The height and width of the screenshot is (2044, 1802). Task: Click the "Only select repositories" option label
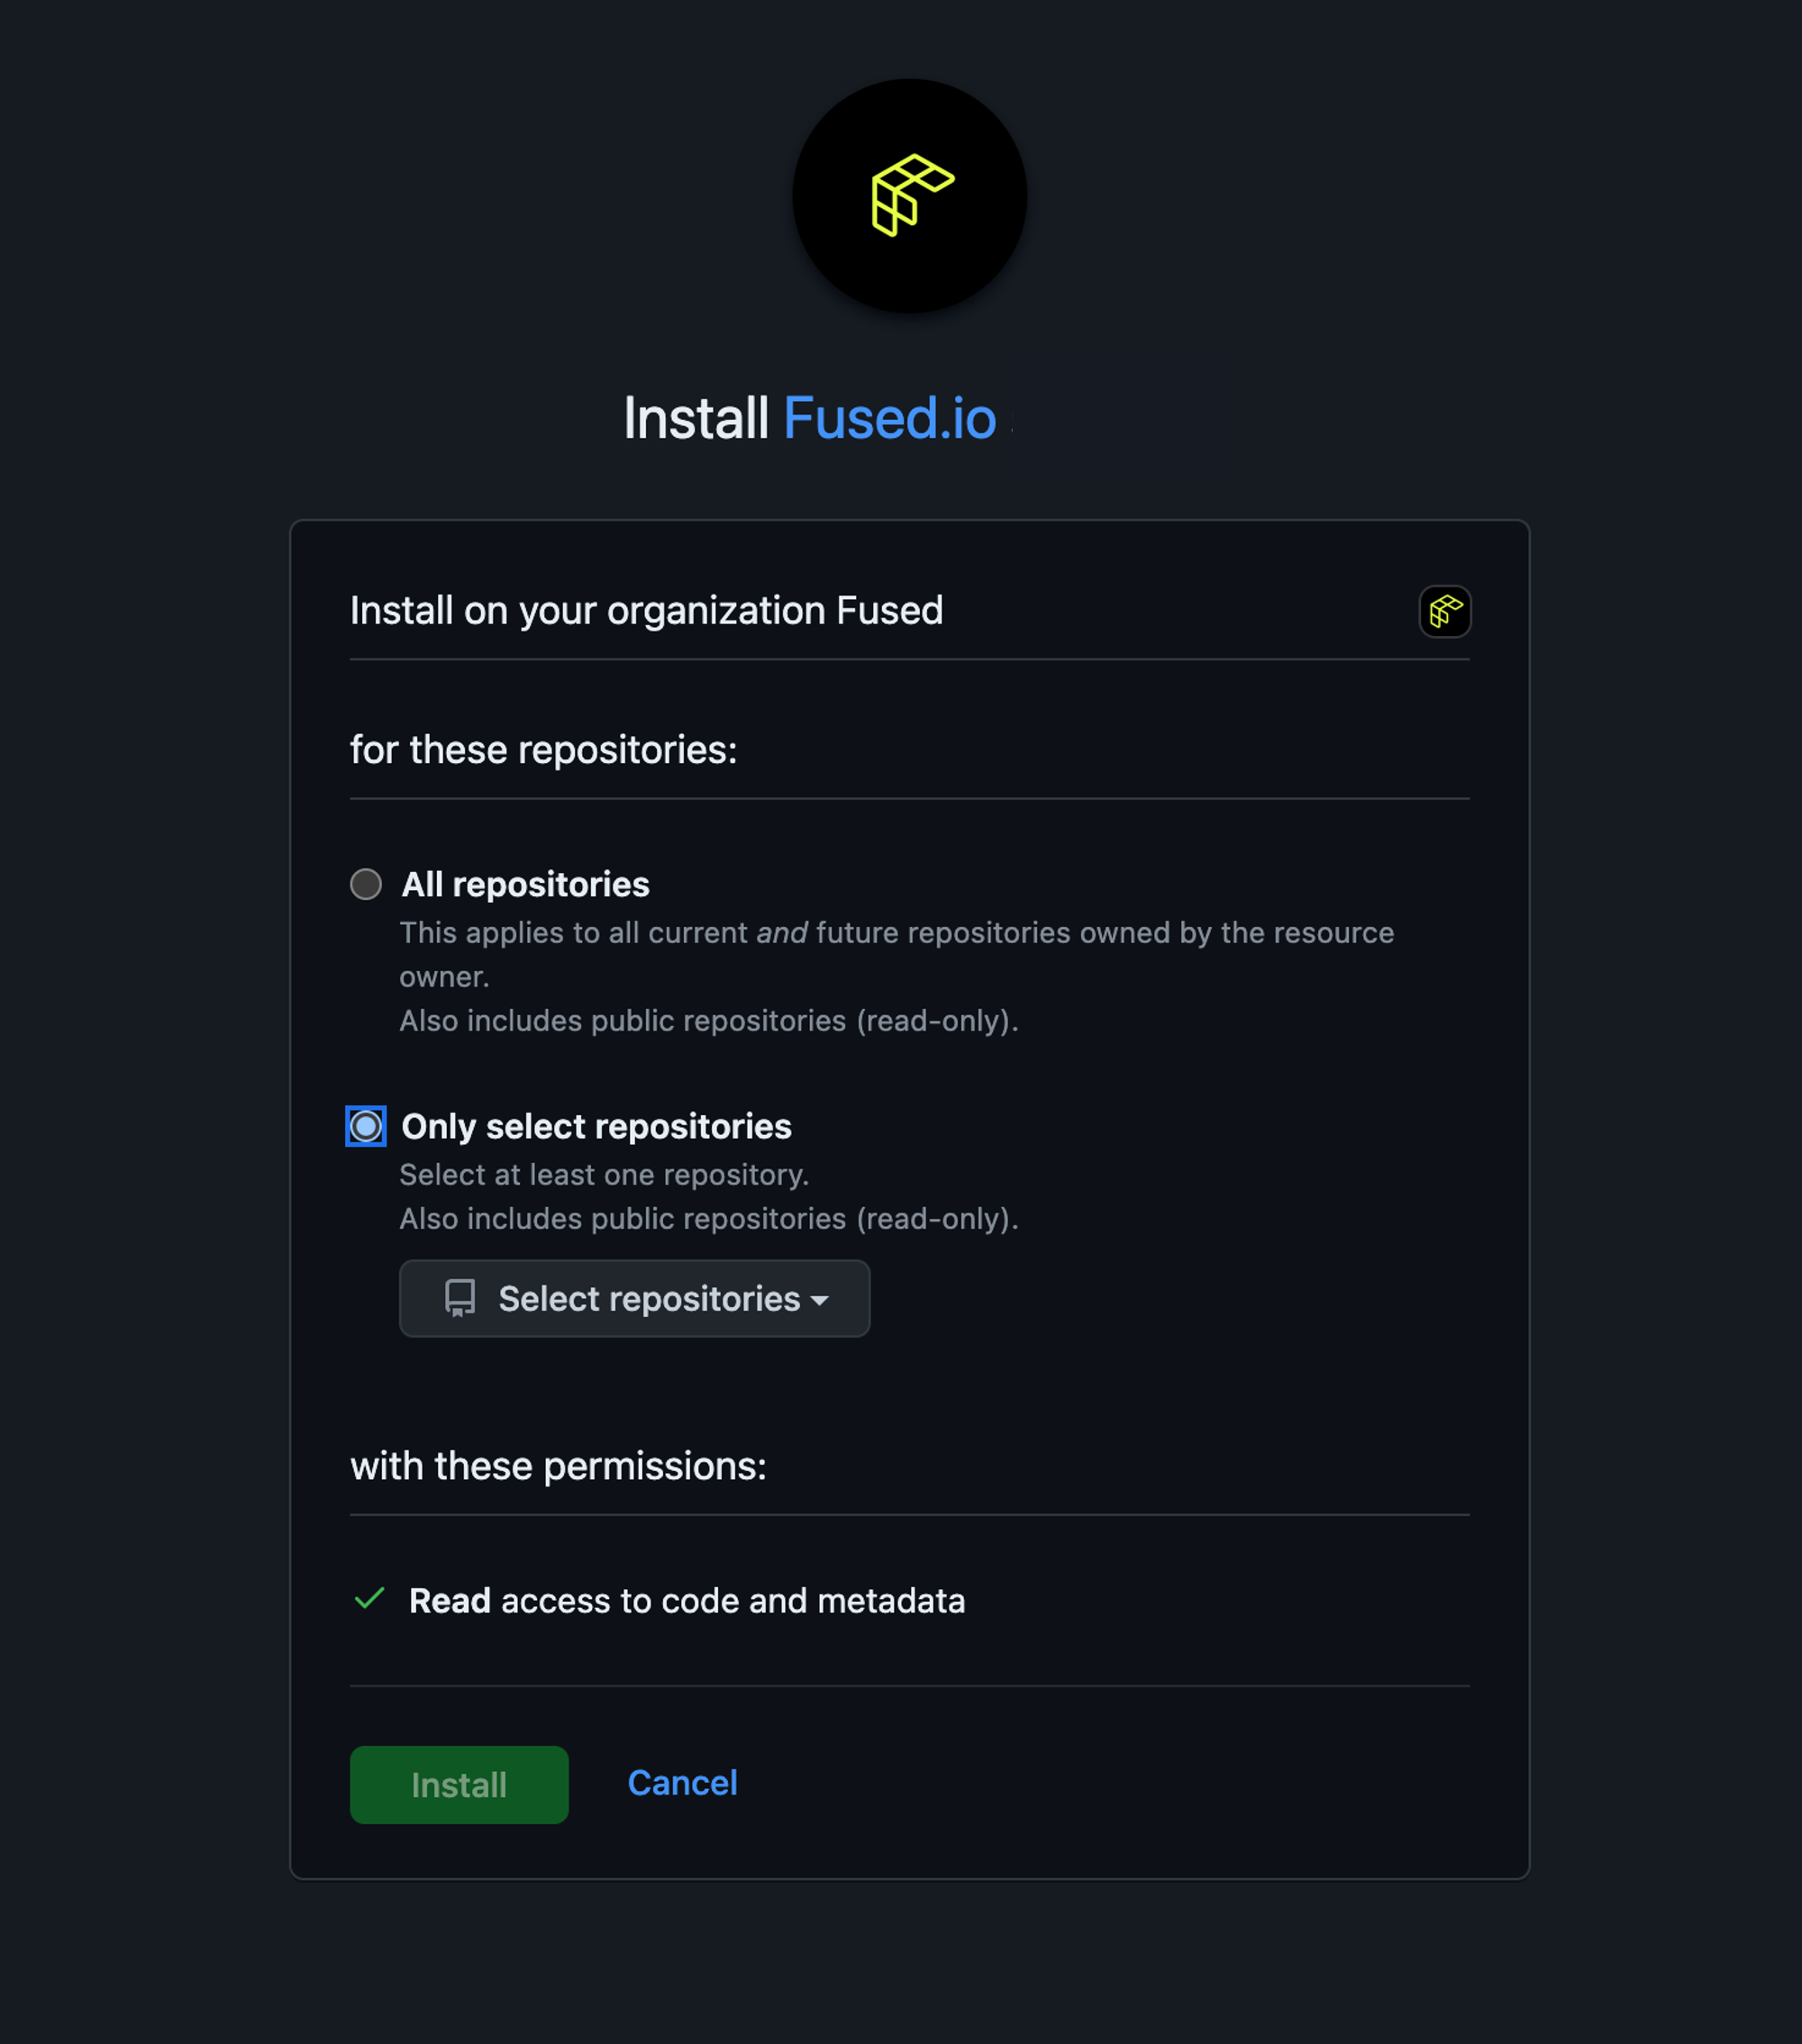pyautogui.click(x=596, y=1126)
